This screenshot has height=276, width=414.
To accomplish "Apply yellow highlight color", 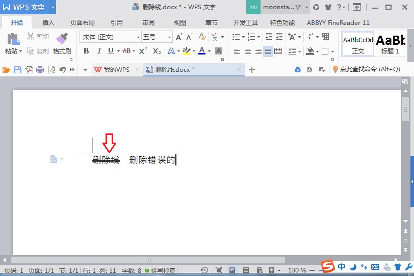I will (187, 50).
